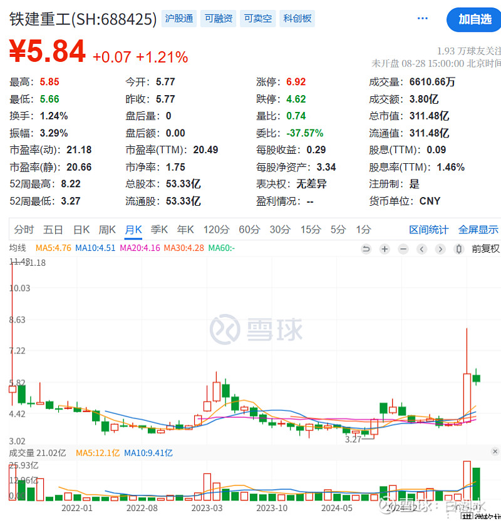Screen dimensions: 501x521
Task: Click the 委比 value -37.57%
Action: 305,133
